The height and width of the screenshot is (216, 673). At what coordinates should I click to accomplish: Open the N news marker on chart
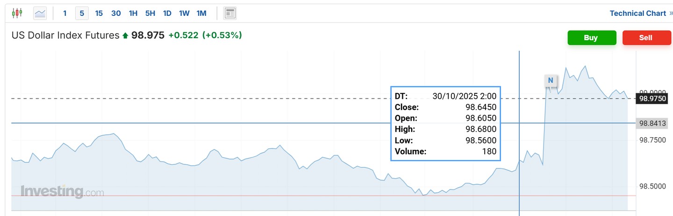[551, 80]
